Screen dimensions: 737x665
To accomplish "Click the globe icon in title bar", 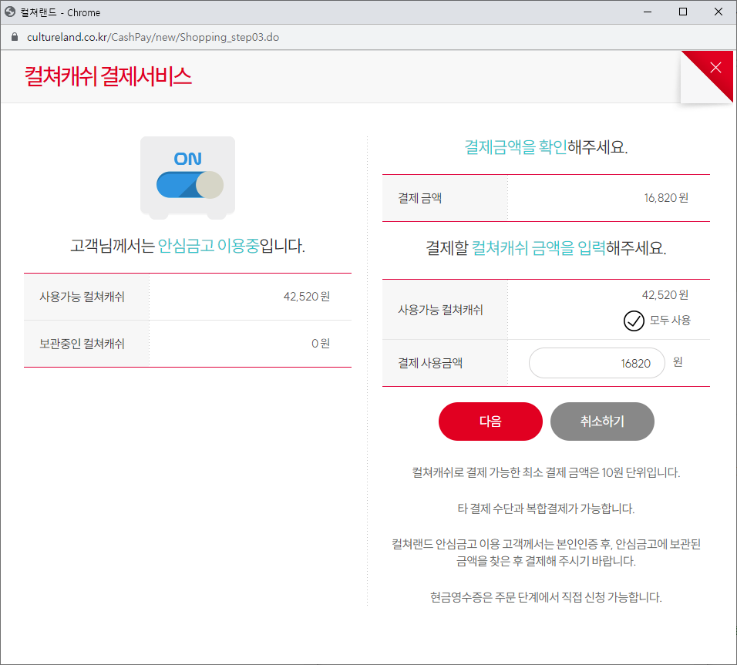I will pyautogui.click(x=10, y=12).
